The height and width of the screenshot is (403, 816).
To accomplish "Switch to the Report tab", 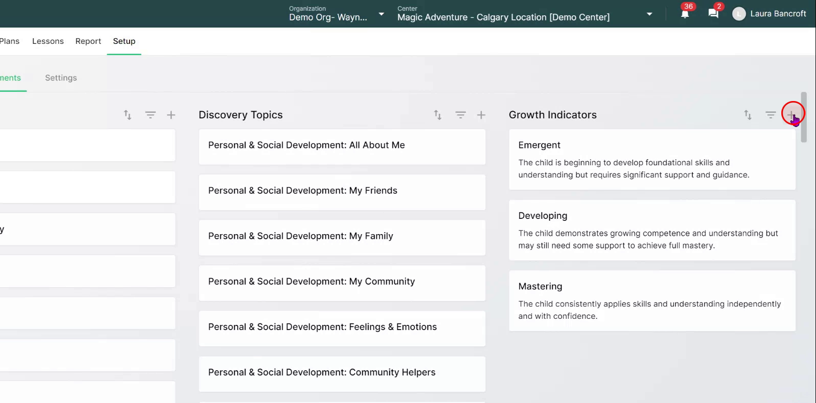I will (88, 41).
